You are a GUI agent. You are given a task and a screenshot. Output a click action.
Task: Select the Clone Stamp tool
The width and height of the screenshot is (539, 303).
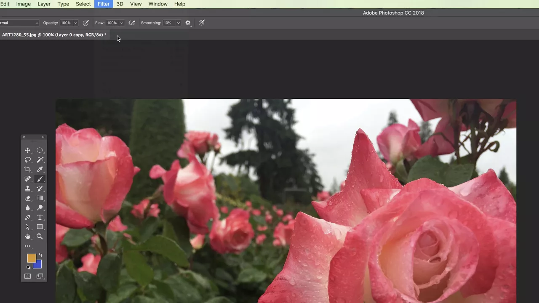[x=28, y=189]
